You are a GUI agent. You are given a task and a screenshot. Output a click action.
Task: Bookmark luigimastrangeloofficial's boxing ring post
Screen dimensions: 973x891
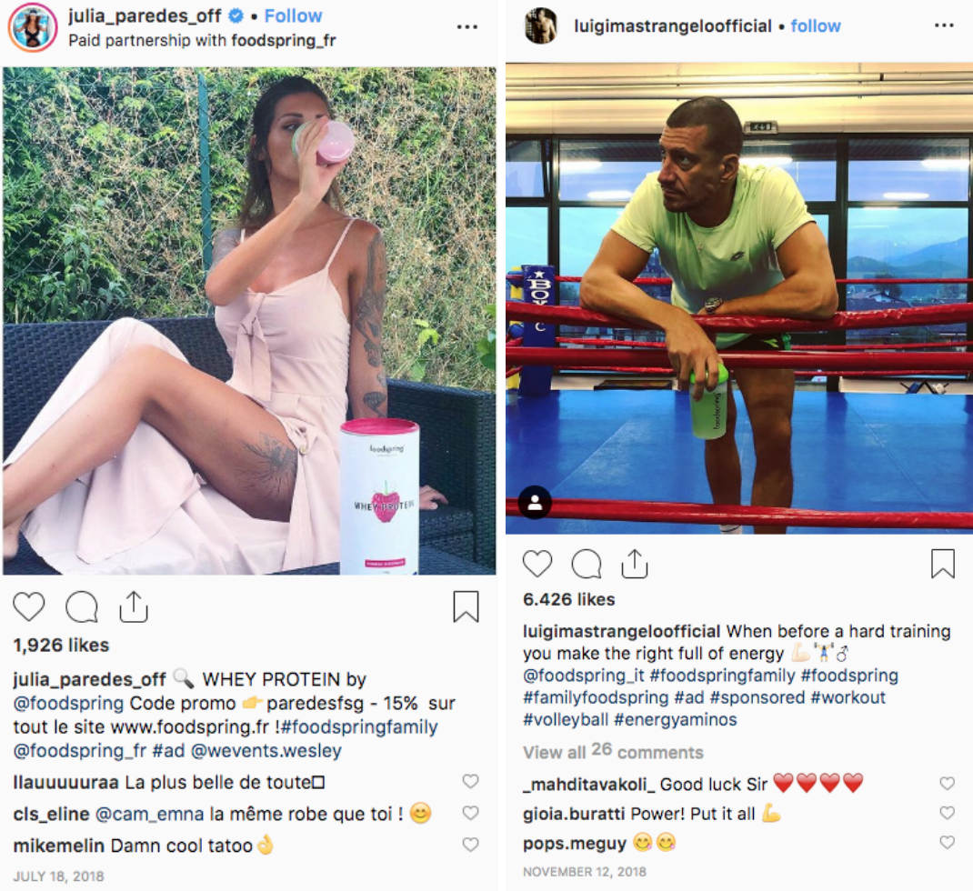point(943,564)
